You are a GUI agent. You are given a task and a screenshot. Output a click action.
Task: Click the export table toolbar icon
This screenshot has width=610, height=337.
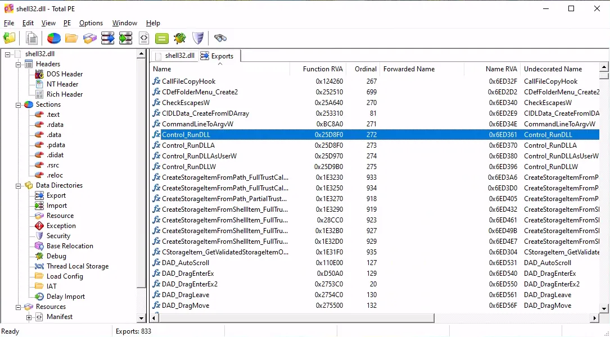(x=107, y=38)
